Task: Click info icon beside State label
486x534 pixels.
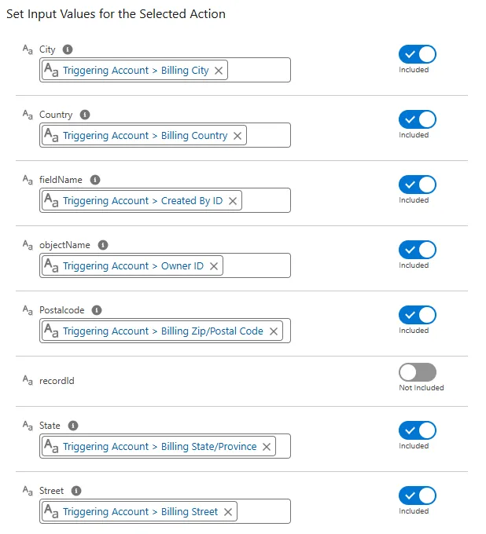Action: (73, 426)
